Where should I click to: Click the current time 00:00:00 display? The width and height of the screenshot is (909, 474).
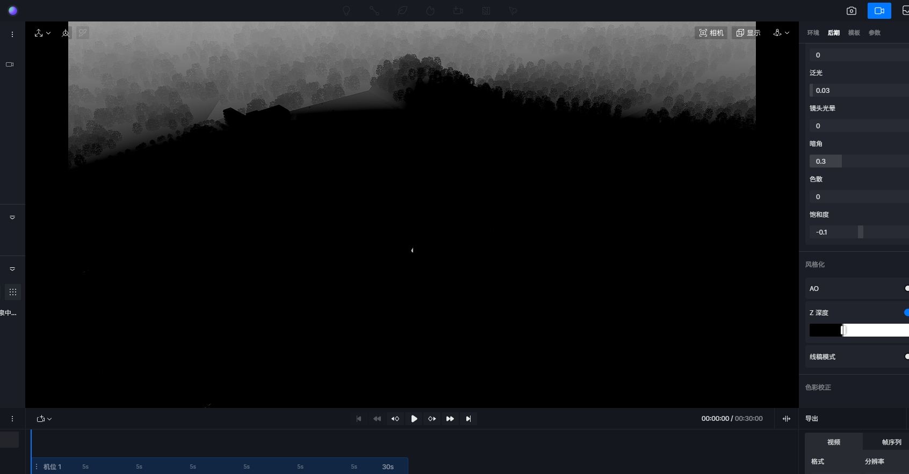click(x=715, y=418)
